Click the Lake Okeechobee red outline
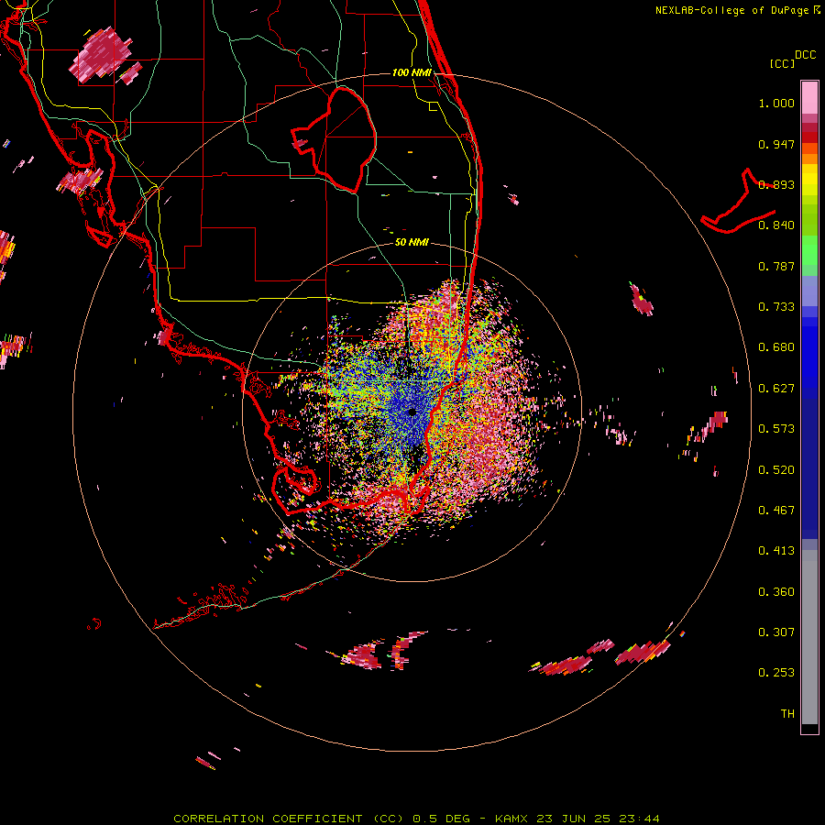Image resolution: width=825 pixels, height=825 pixels. tap(335, 139)
